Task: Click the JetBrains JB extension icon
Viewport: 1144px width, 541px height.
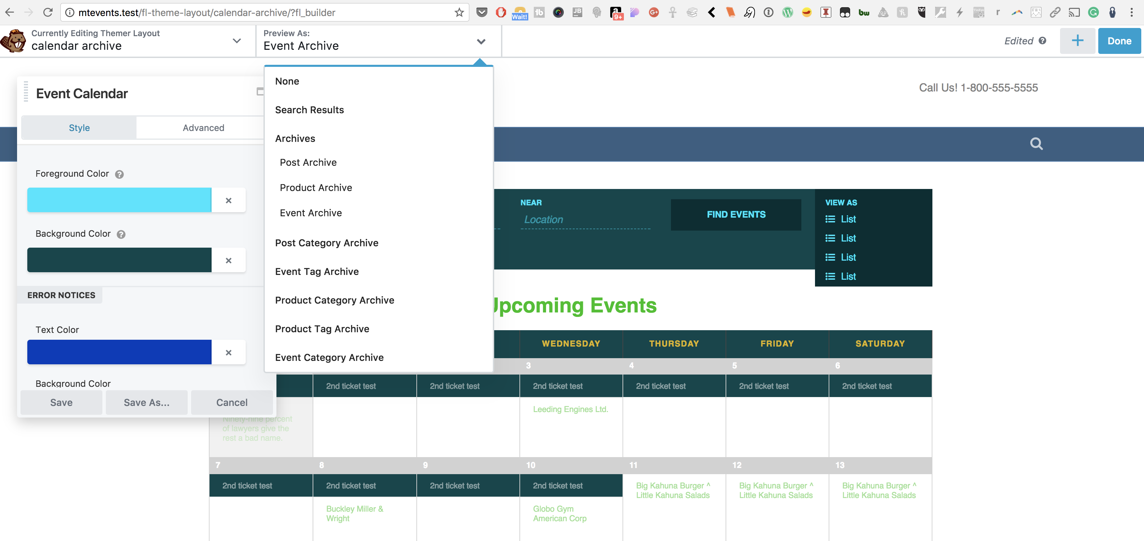Action: tap(577, 12)
